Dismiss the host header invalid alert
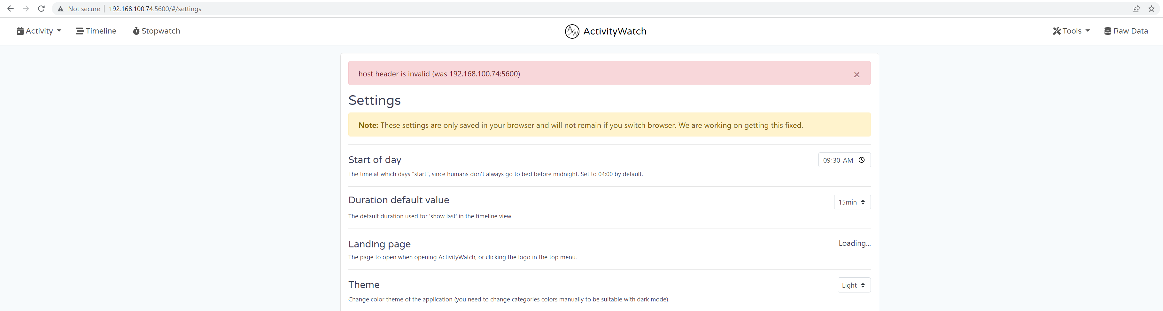1163x311 pixels. pos(857,74)
